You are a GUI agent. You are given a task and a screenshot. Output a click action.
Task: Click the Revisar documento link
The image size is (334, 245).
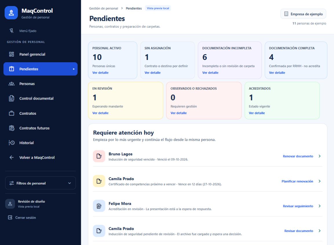point(299,231)
